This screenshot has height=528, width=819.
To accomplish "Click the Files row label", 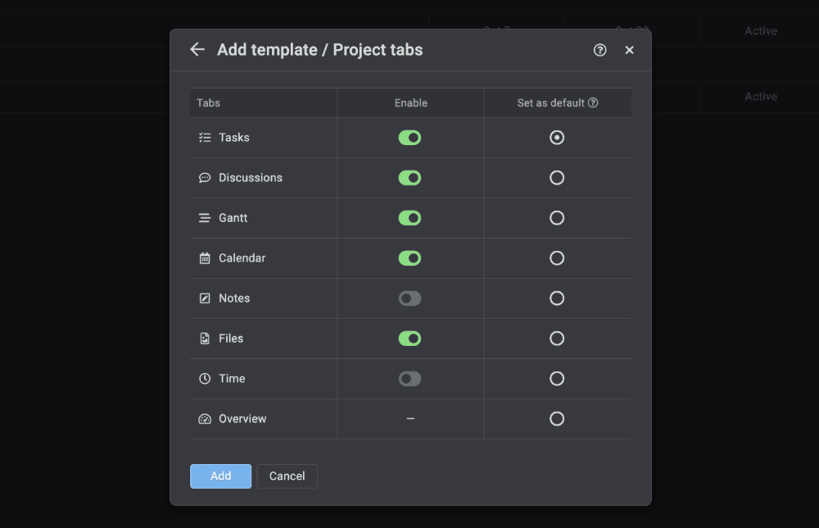I will coord(231,339).
